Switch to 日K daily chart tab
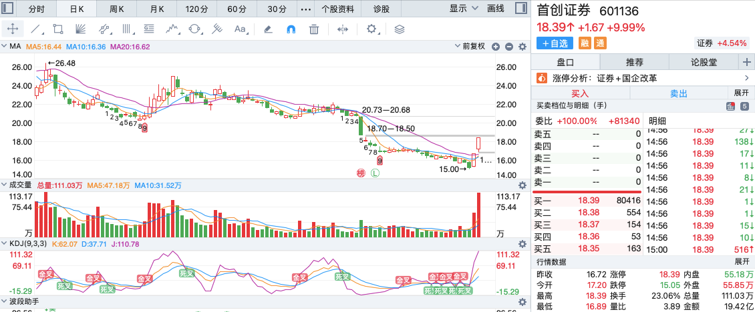Image resolution: width=755 pixels, height=312 pixels. tap(77, 9)
